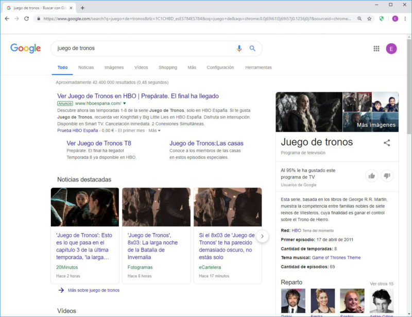The image size is (412, 317).
Task: Click the share icon beside Juego de tronos
Action: tap(387, 143)
